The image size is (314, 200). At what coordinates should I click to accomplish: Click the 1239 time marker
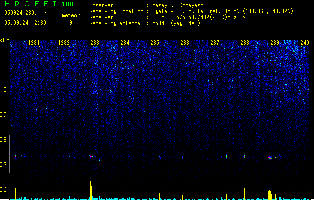coord(273,43)
